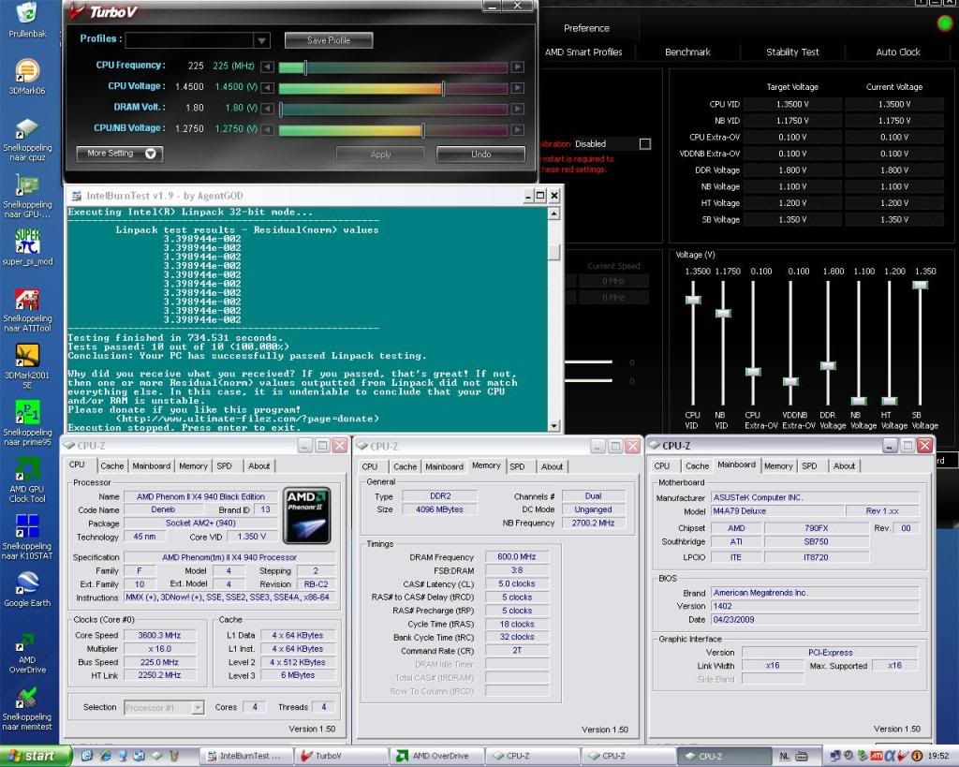
Task: Click the Apply button in TurboV
Action: tap(380, 155)
